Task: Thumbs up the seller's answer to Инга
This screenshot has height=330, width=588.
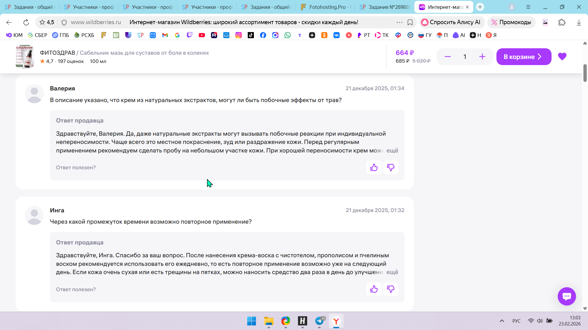Action: [x=374, y=289]
